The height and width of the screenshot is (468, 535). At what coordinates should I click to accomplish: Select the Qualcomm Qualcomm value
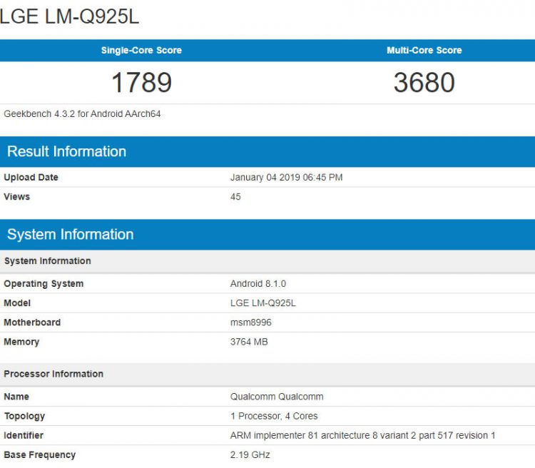pos(277,397)
